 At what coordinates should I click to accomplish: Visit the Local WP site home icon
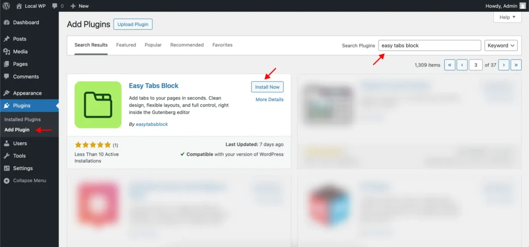coord(19,6)
